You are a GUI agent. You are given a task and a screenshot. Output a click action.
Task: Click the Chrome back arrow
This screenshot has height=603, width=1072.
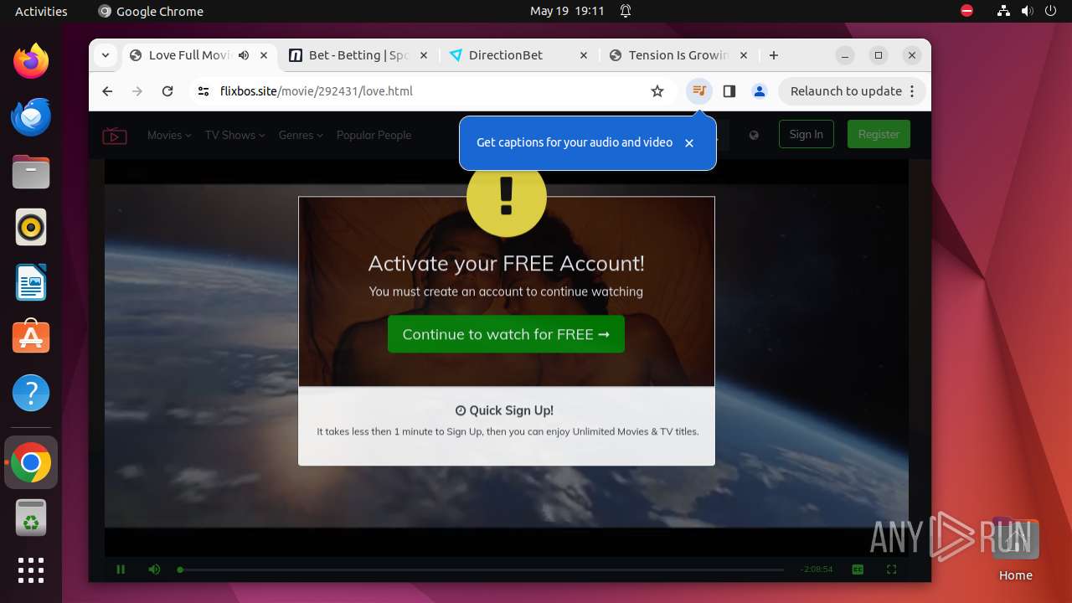(x=107, y=91)
